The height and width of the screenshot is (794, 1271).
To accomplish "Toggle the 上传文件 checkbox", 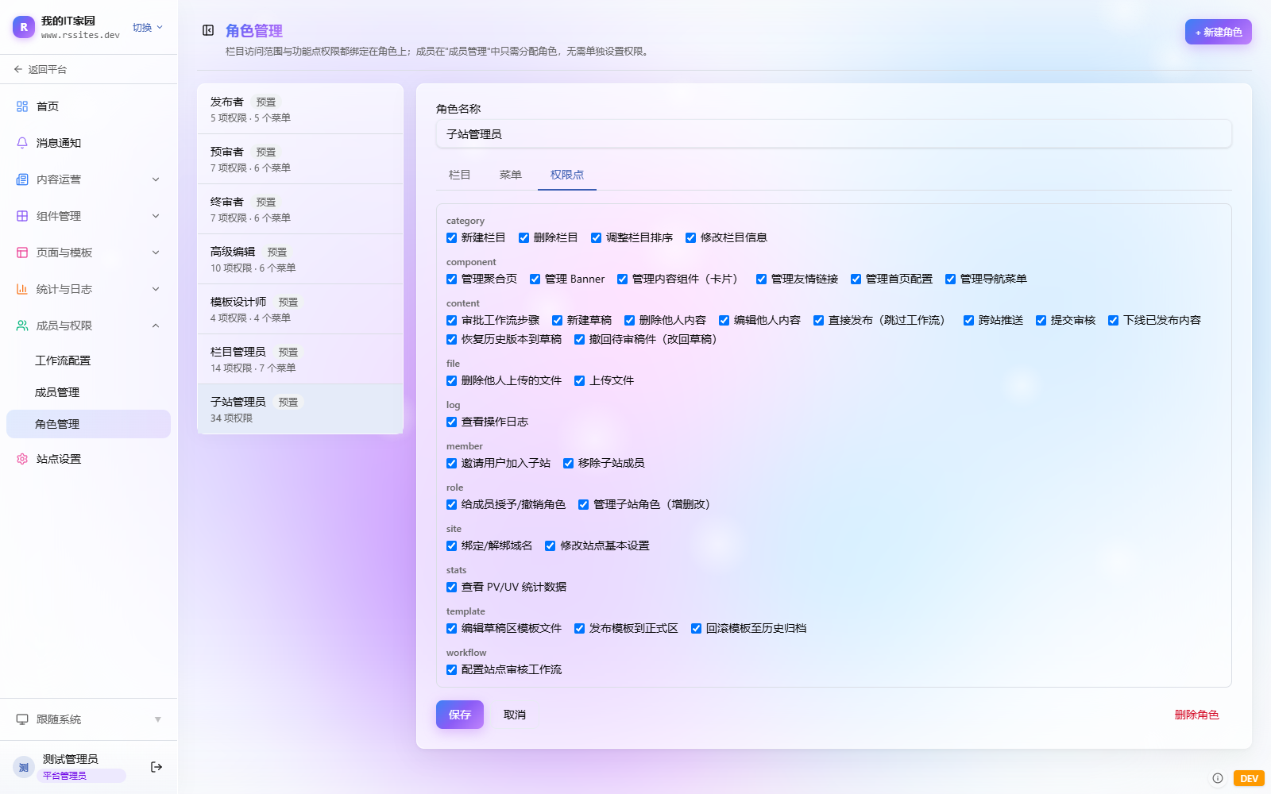I will (579, 380).
